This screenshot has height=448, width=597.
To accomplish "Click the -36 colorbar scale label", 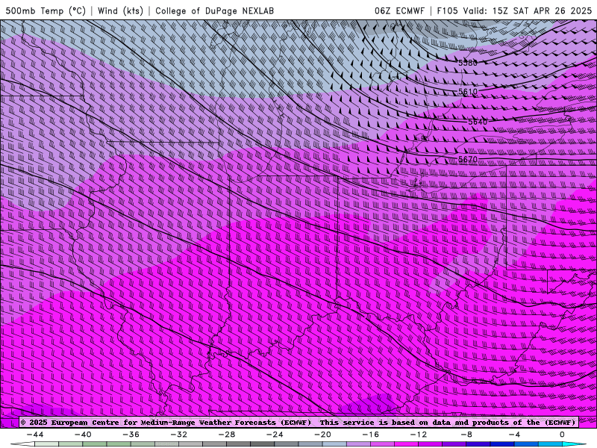I will coord(131,435).
